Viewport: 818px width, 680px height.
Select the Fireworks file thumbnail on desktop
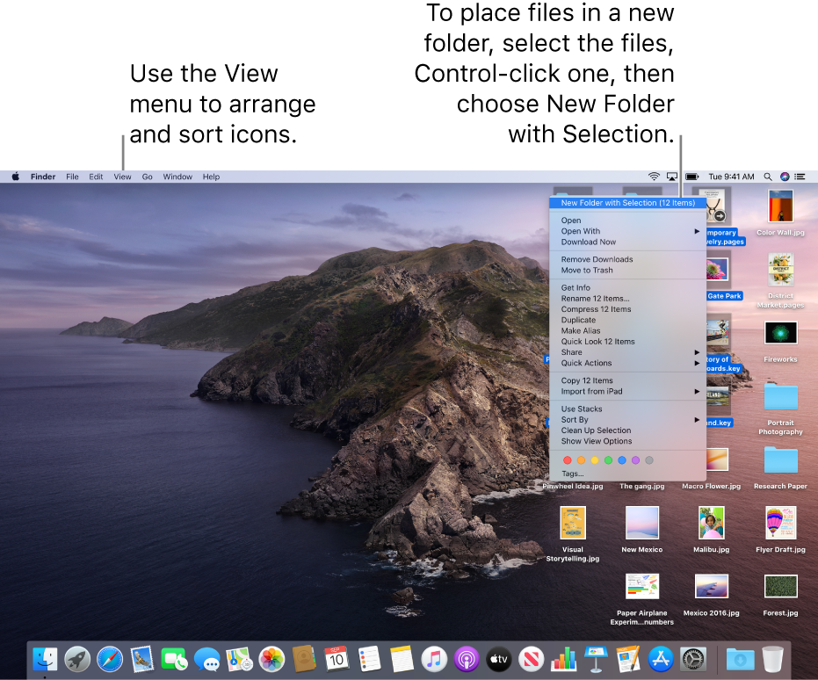click(780, 333)
